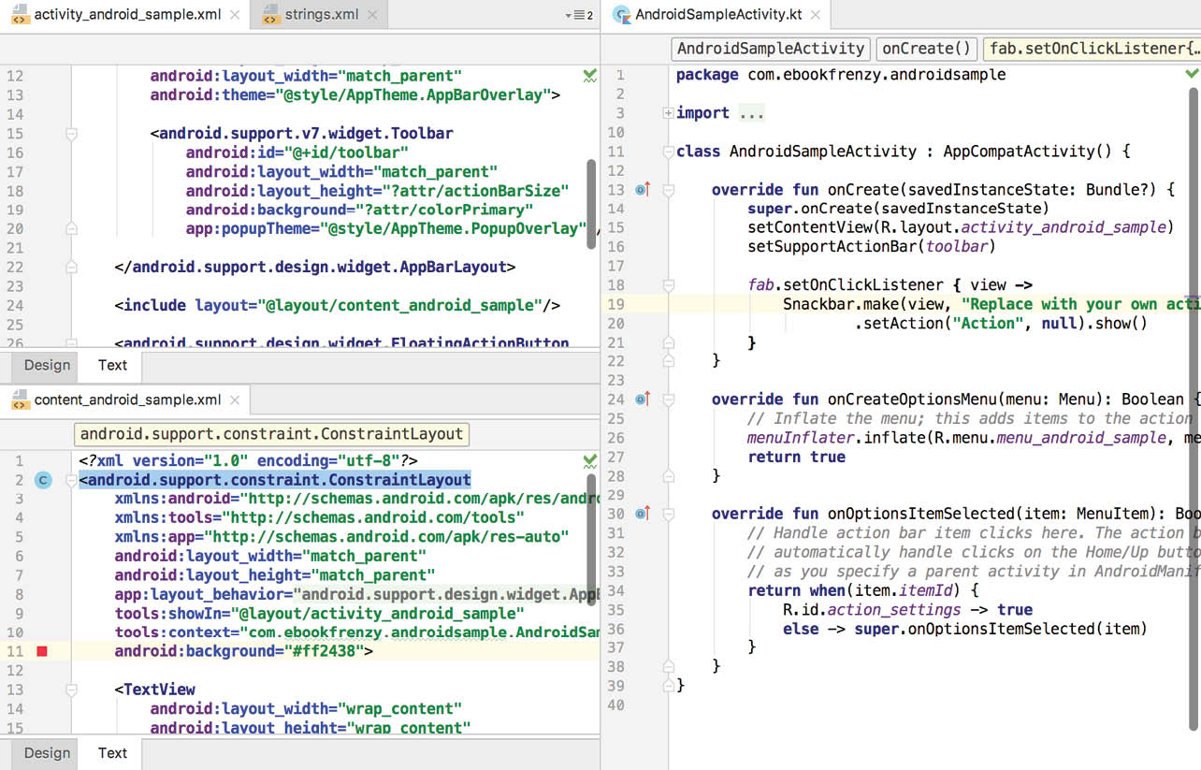Viewport: 1201px width, 770px height.
Task: Click fold end marker at line 20 popupTheme line
Action: tap(71, 229)
